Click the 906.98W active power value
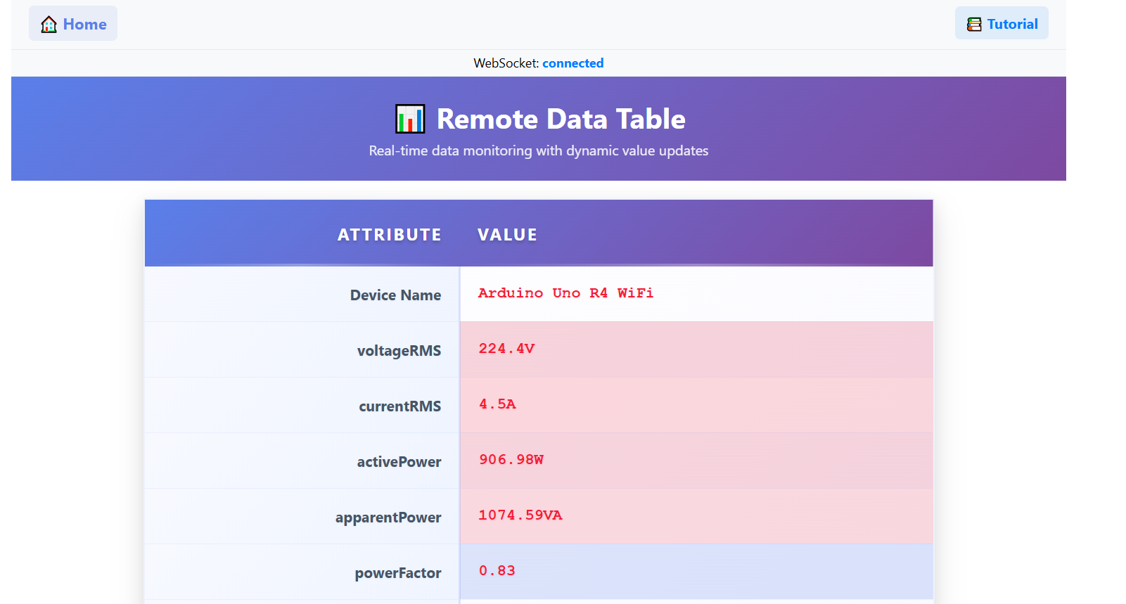The height and width of the screenshot is (604, 1126). click(x=511, y=460)
